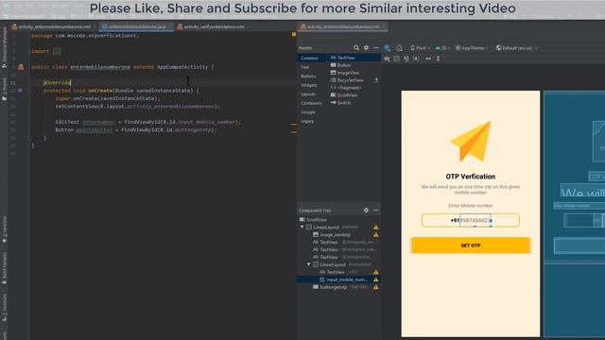The image size is (605, 340).
Task: Open the AppTheme dropdown
Action: (472, 48)
